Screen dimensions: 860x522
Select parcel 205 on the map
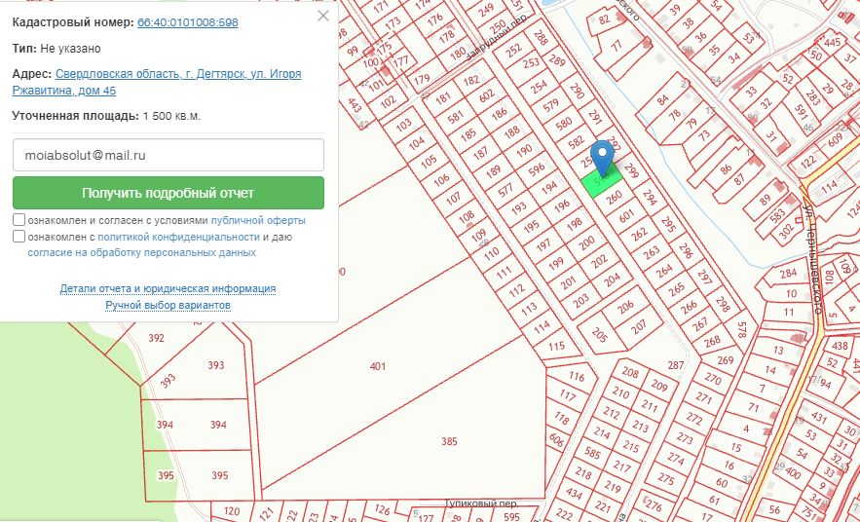pyautogui.click(x=600, y=334)
